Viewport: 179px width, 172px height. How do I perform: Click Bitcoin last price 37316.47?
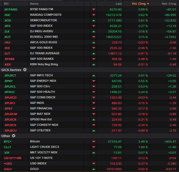coord(115,142)
